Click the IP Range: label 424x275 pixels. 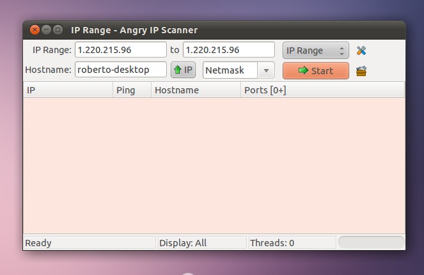click(x=52, y=50)
